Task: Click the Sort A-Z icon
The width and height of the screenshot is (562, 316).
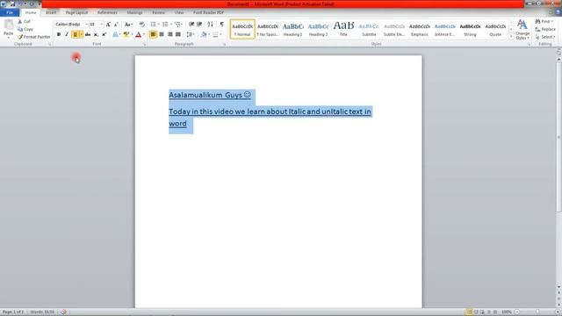Action: coord(211,25)
